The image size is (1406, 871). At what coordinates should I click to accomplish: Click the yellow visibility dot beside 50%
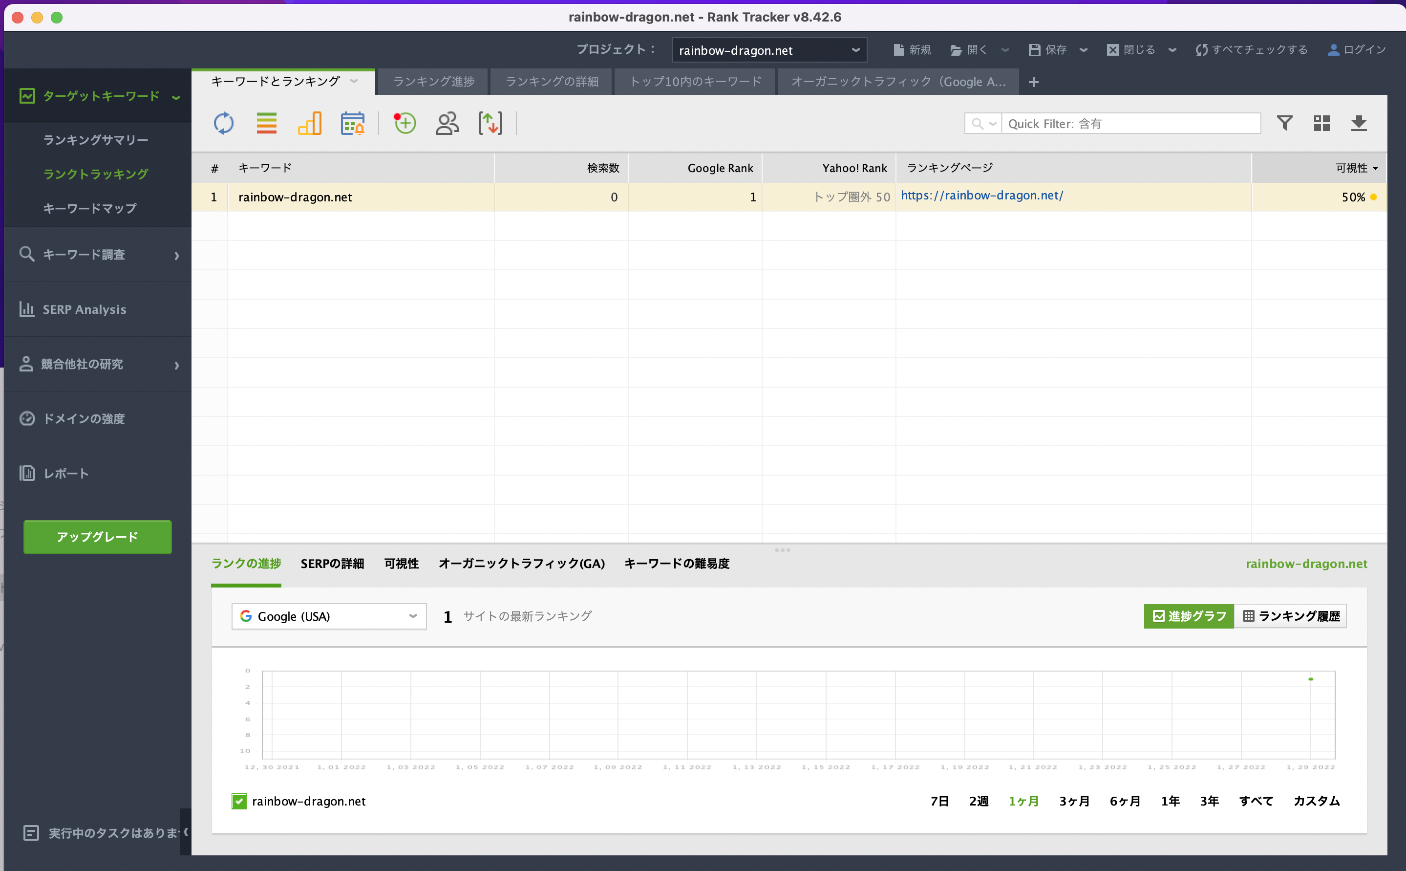click(x=1373, y=197)
